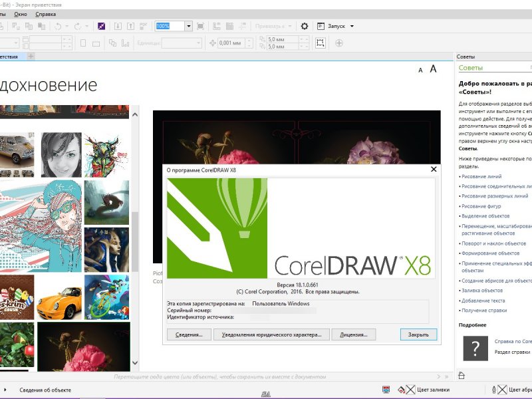Open the Привязать к snap dropdown
The image size is (532, 399).
point(273,26)
